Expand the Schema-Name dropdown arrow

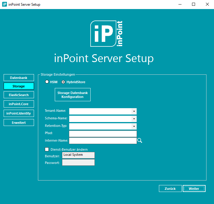point(134,119)
